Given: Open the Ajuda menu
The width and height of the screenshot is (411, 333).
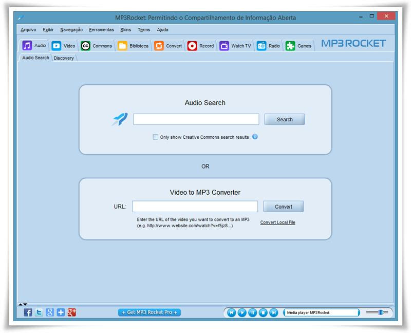Looking at the screenshot, I should click(162, 30).
